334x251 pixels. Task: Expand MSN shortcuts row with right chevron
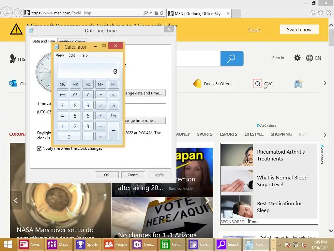325,83
